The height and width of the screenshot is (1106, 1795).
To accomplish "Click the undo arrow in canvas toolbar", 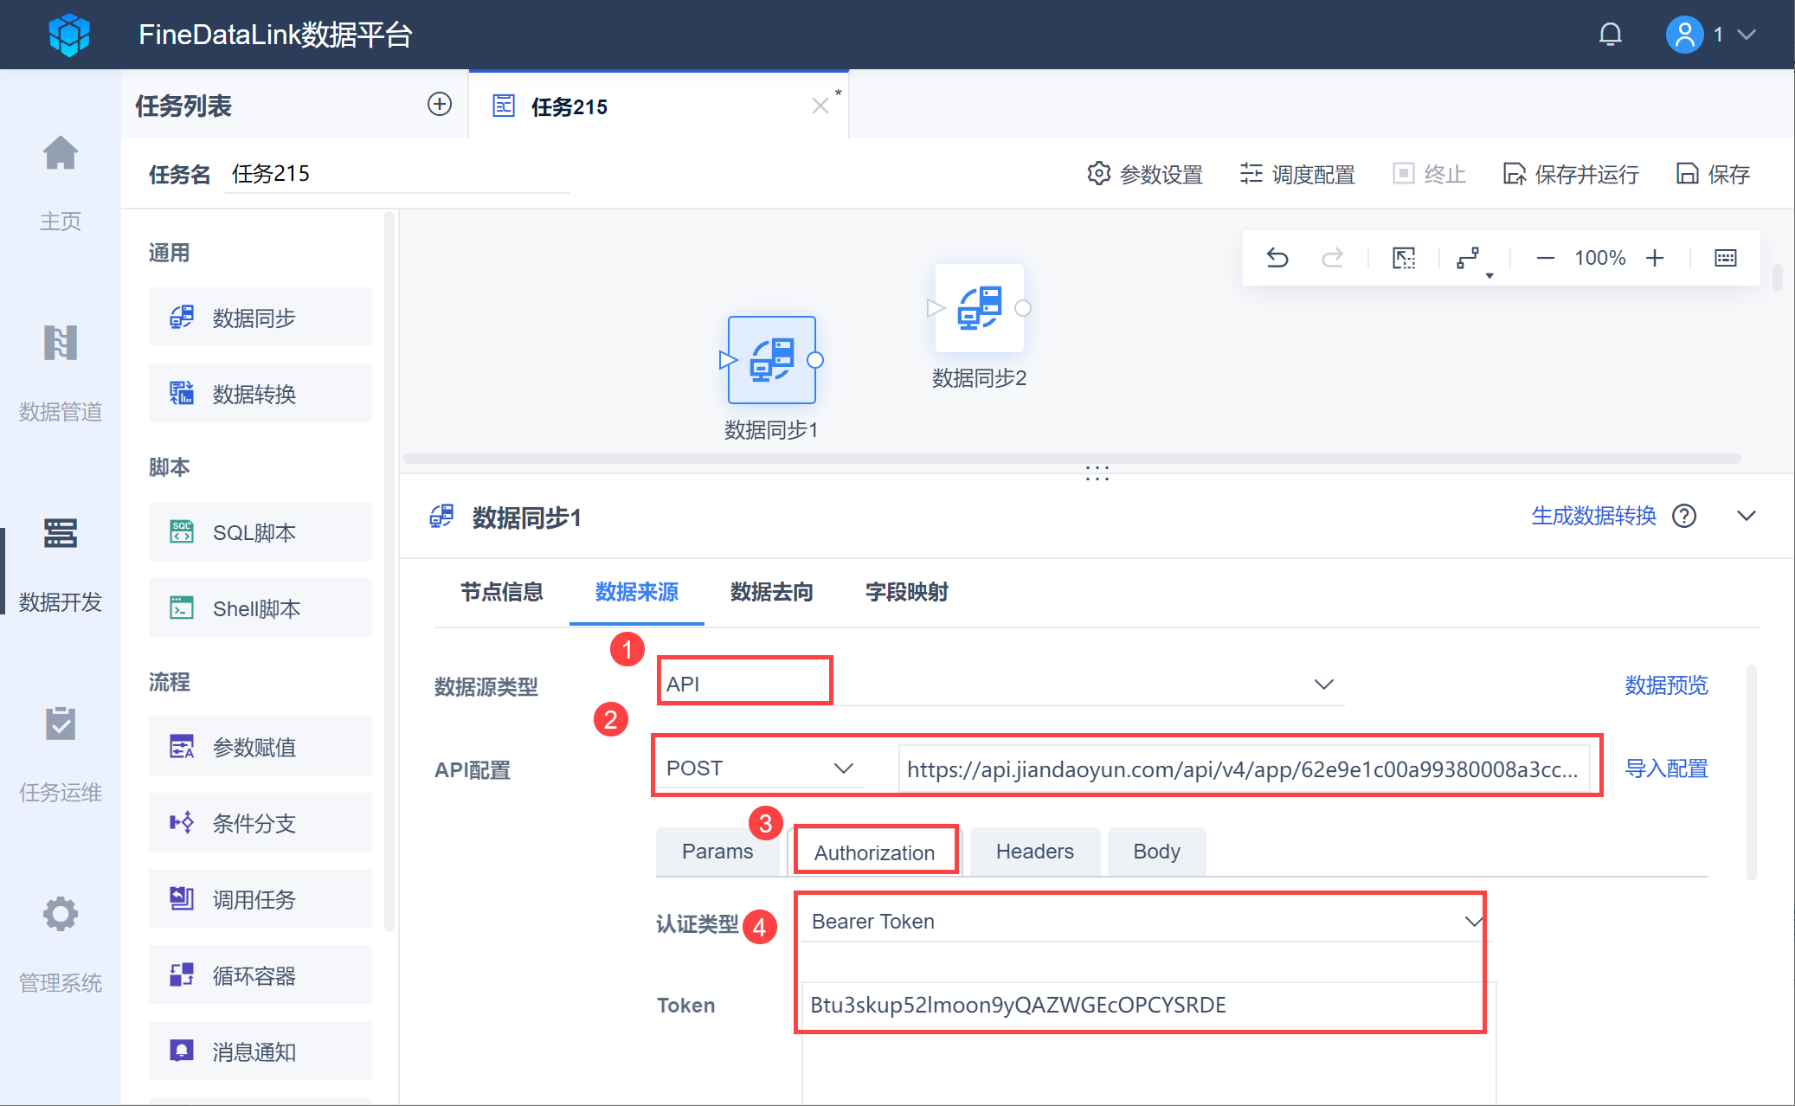I will click(x=1277, y=258).
